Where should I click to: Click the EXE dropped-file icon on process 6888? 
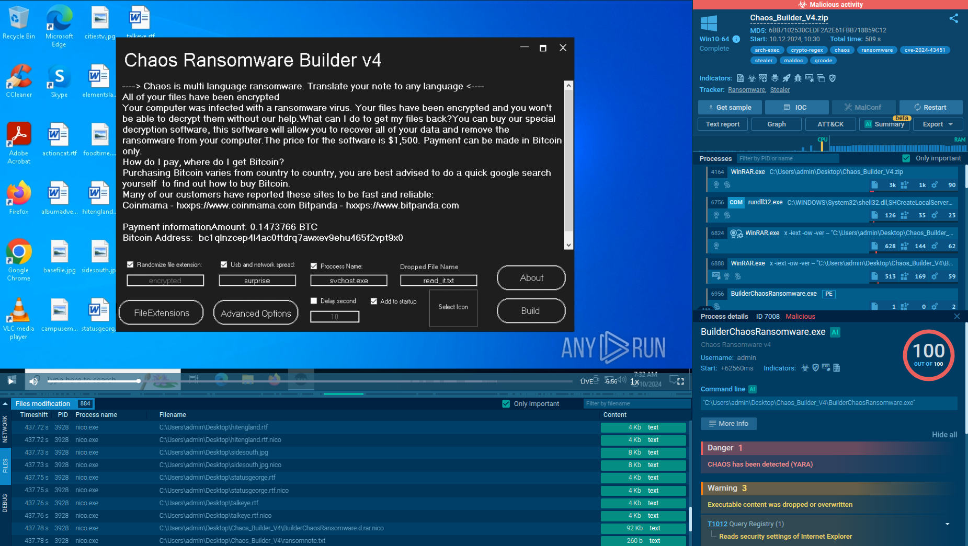716,276
